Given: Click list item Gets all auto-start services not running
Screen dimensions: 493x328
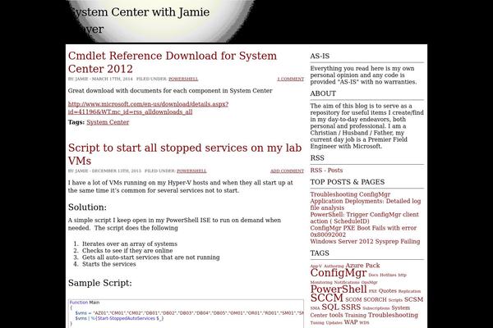Looking at the screenshot, I should pyautogui.click(x=151, y=257).
